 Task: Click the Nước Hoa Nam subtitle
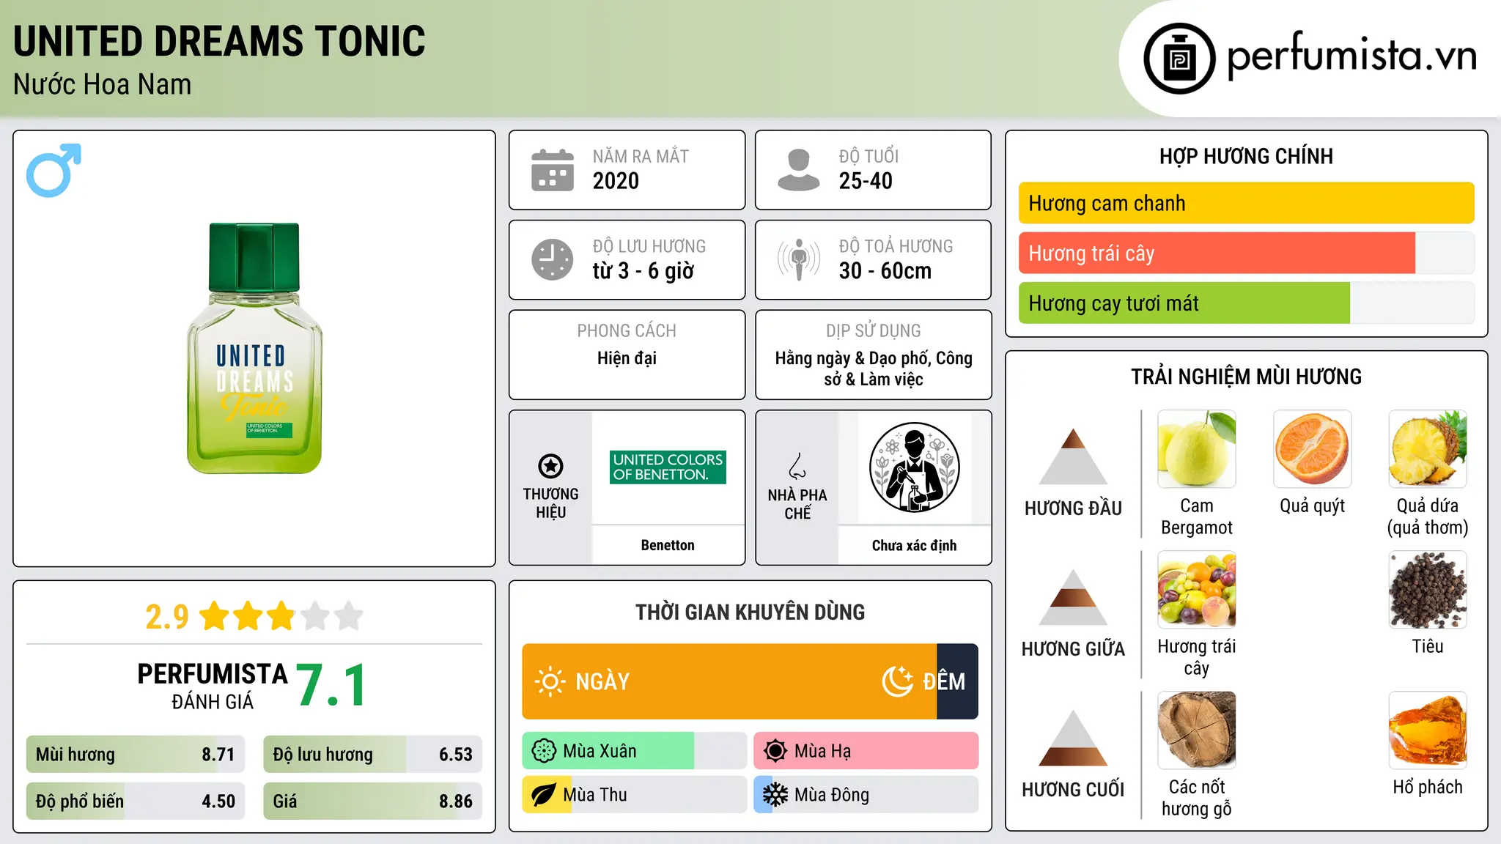coord(103,85)
